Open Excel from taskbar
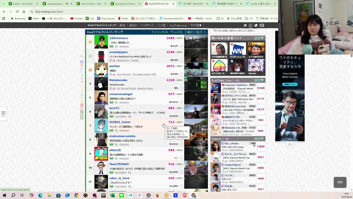 click(x=113, y=195)
